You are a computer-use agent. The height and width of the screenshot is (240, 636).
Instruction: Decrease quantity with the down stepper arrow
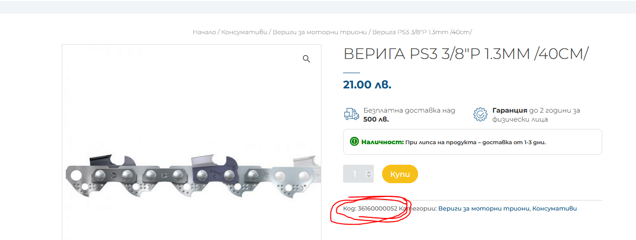click(368, 177)
